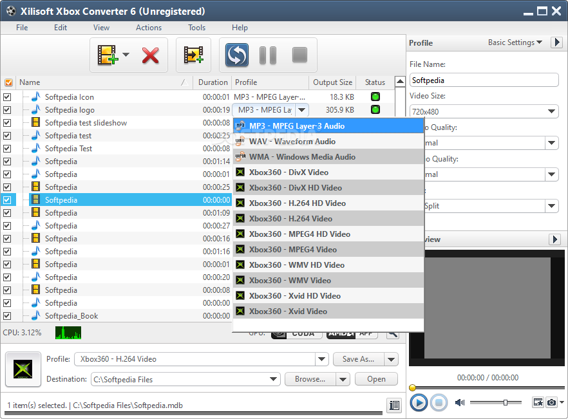Expand the Profile panel arrow button
Image resolution: width=568 pixels, height=419 pixels.
click(x=557, y=42)
